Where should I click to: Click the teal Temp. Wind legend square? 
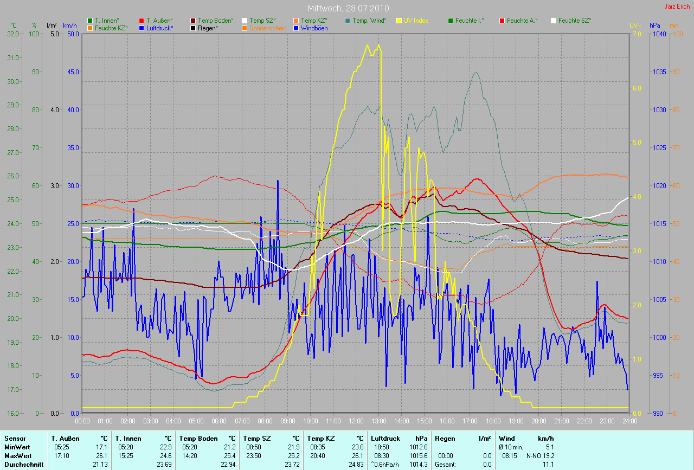click(348, 21)
